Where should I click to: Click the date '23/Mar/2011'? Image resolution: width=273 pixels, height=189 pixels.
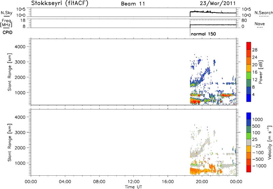click(x=218, y=3)
